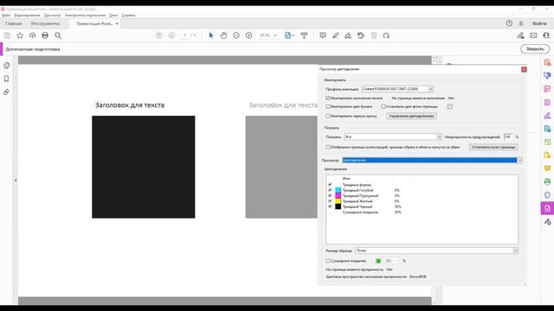Add the document to starred with star icon
Image resolution: width=554 pixels, height=311 pixels.
pyautogui.click(x=20, y=35)
